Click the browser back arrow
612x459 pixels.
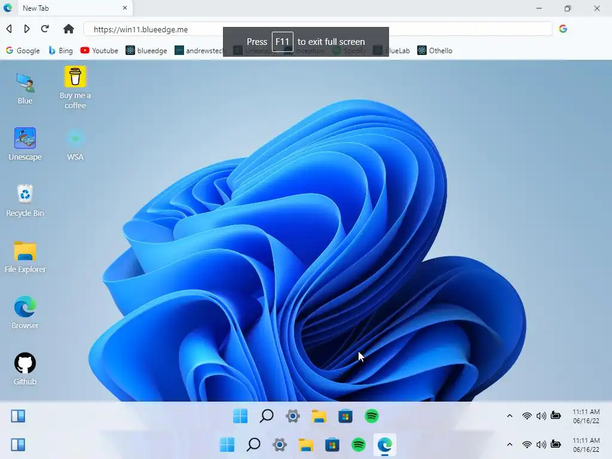tap(10, 29)
